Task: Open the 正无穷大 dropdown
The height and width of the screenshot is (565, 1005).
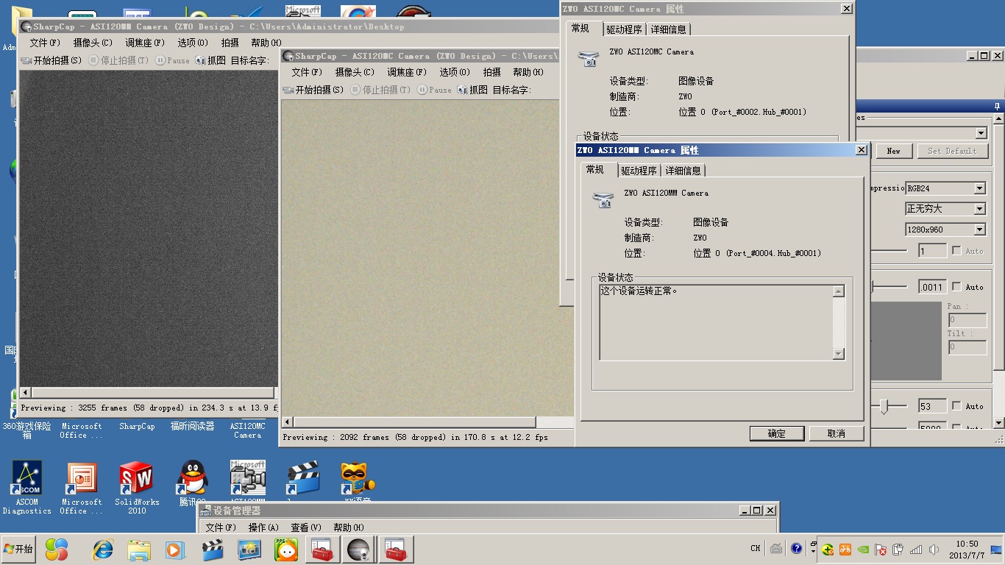Action: (945, 209)
